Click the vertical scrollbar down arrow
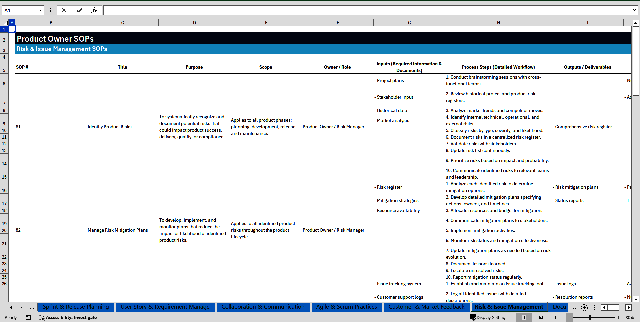The image size is (640, 322). pos(636,299)
